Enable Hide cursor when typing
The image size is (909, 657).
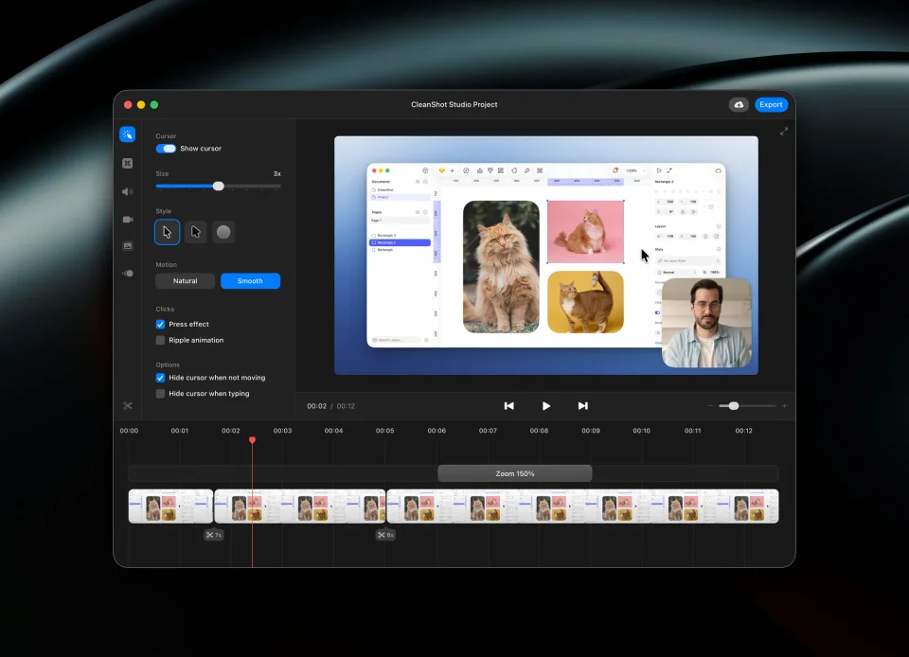pyautogui.click(x=160, y=394)
